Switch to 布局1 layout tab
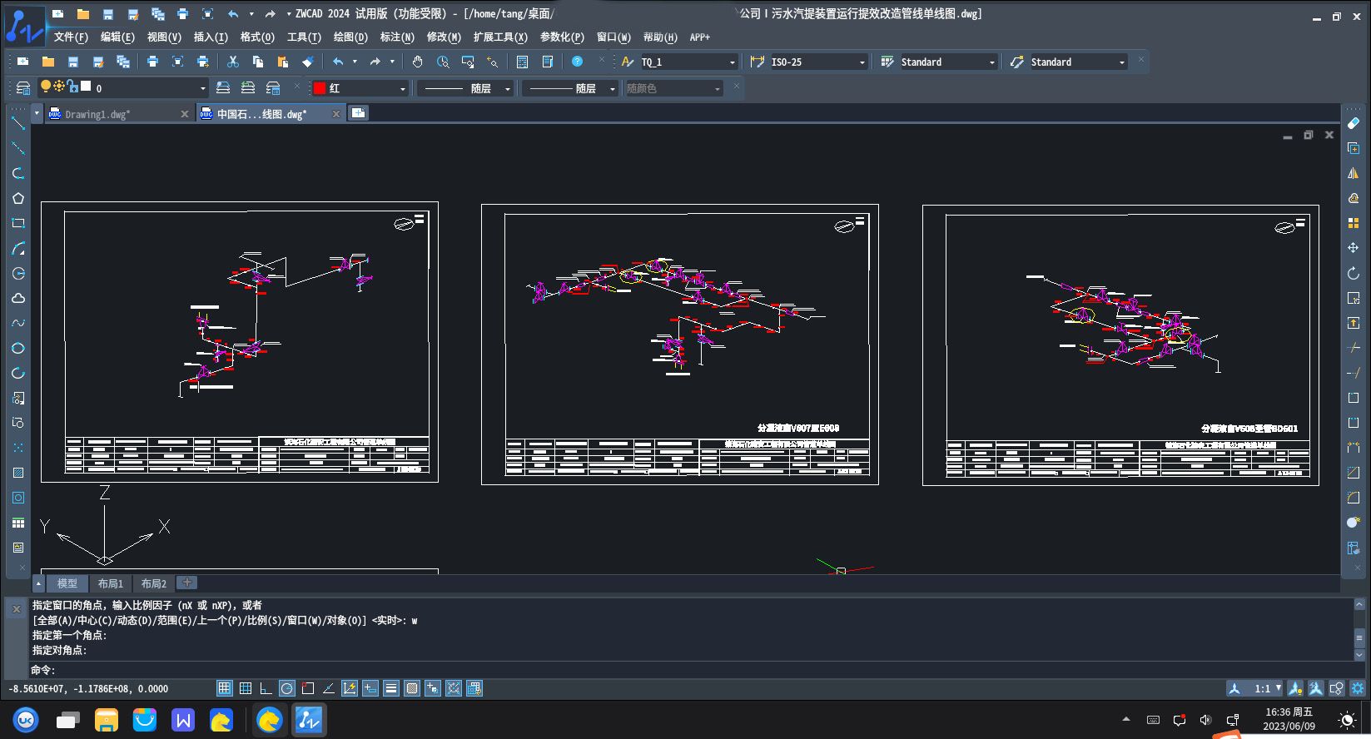Viewport: 1371px width, 739px height. click(x=110, y=583)
